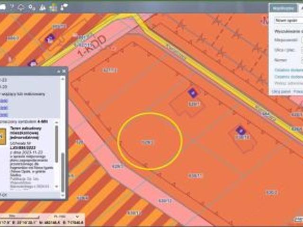Screen dimensions: 303x227
Task: Click the tree-shaped toolbar icon
Action: click(43, 7)
